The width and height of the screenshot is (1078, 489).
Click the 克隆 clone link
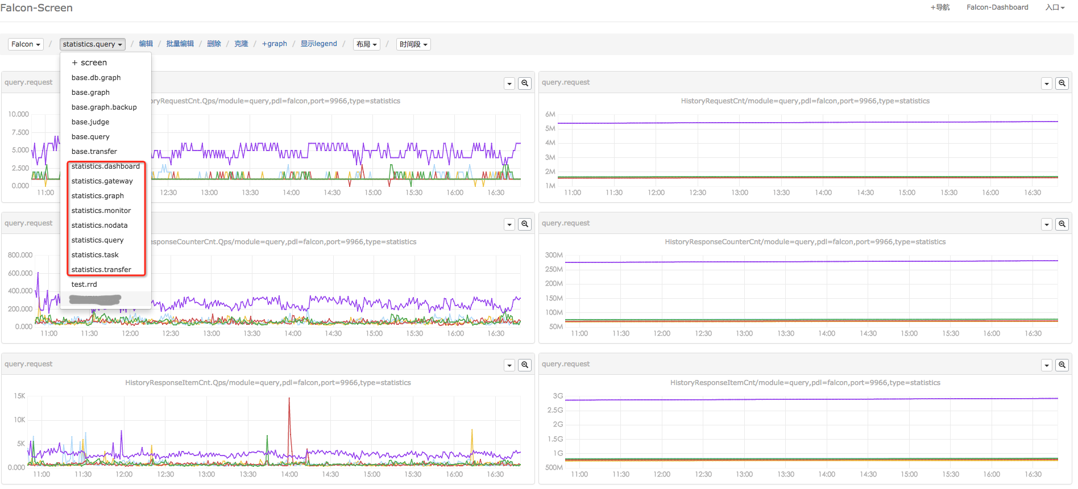(241, 44)
